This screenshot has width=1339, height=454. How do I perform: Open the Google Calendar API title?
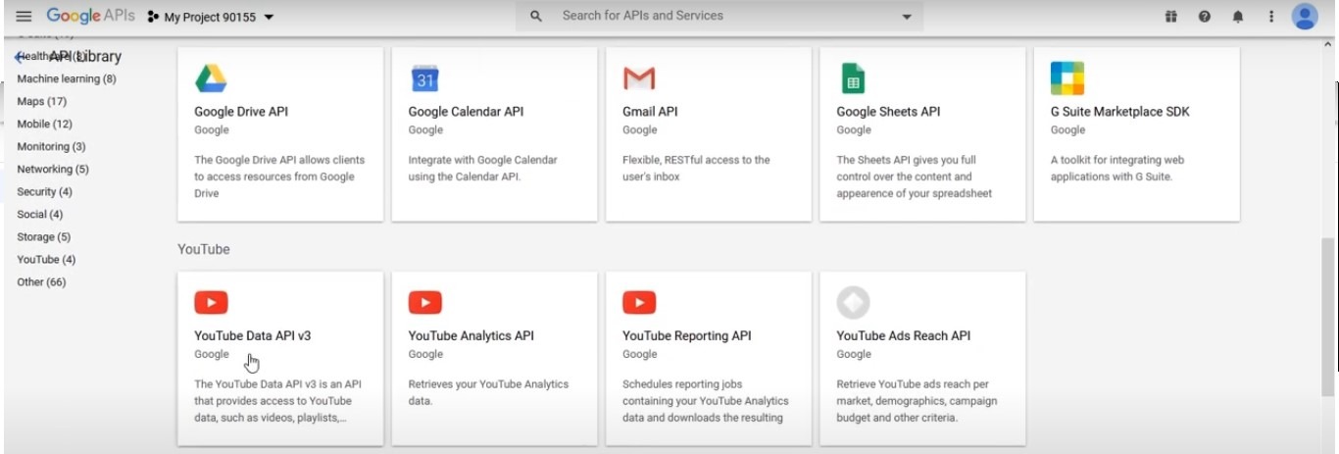[466, 112]
